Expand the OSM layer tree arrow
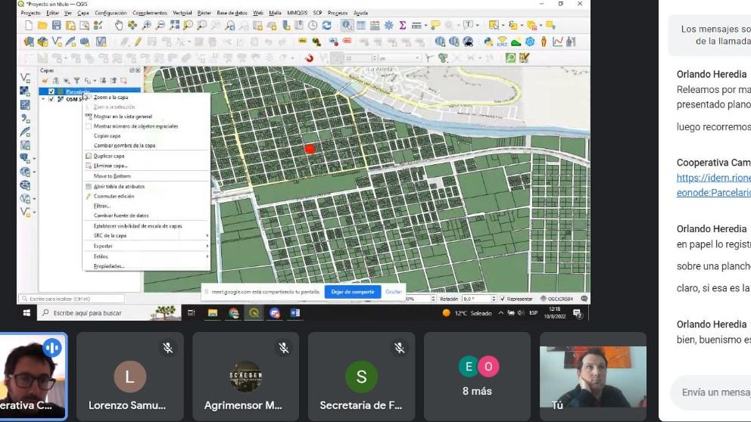The image size is (751, 422). 43,99
